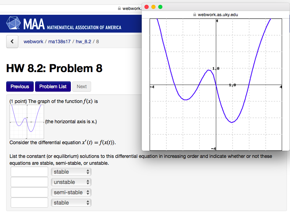Click the first equilibrium answer field
Screen dimensions: 290x219
[x=29, y=172]
